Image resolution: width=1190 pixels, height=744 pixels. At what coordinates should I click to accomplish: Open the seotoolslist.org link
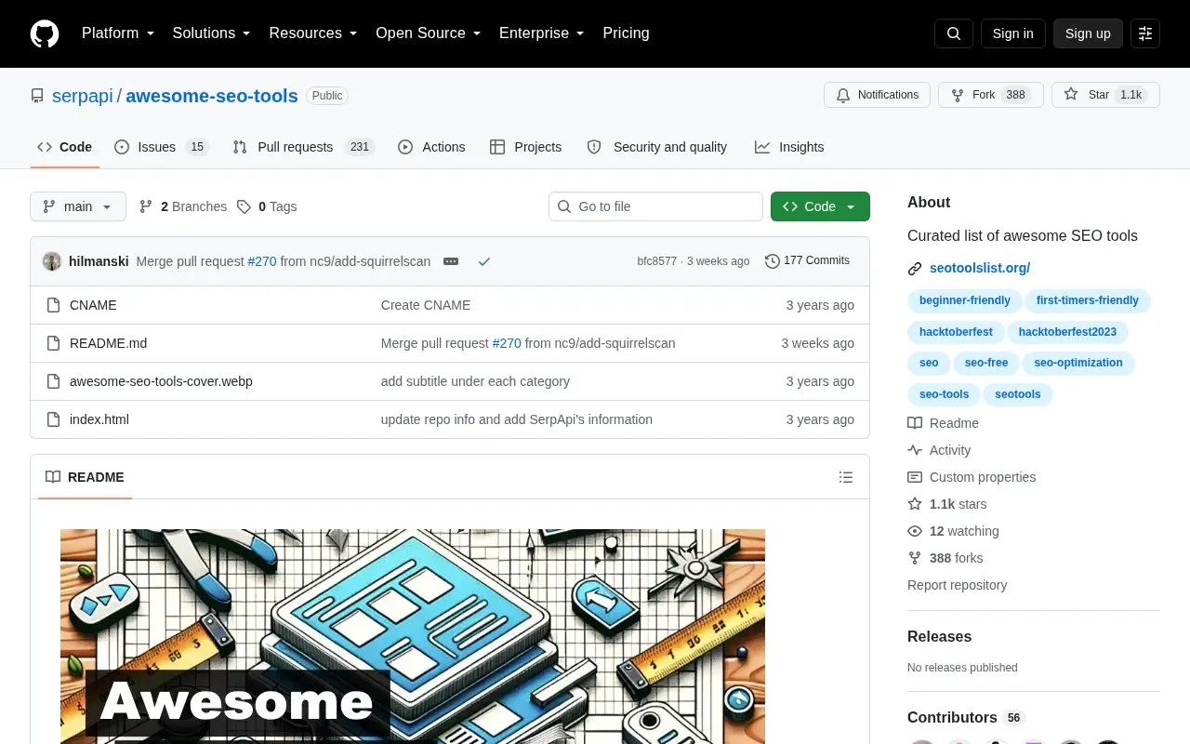tap(980, 268)
